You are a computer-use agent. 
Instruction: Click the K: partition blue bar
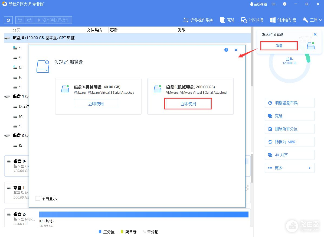coord(144,214)
